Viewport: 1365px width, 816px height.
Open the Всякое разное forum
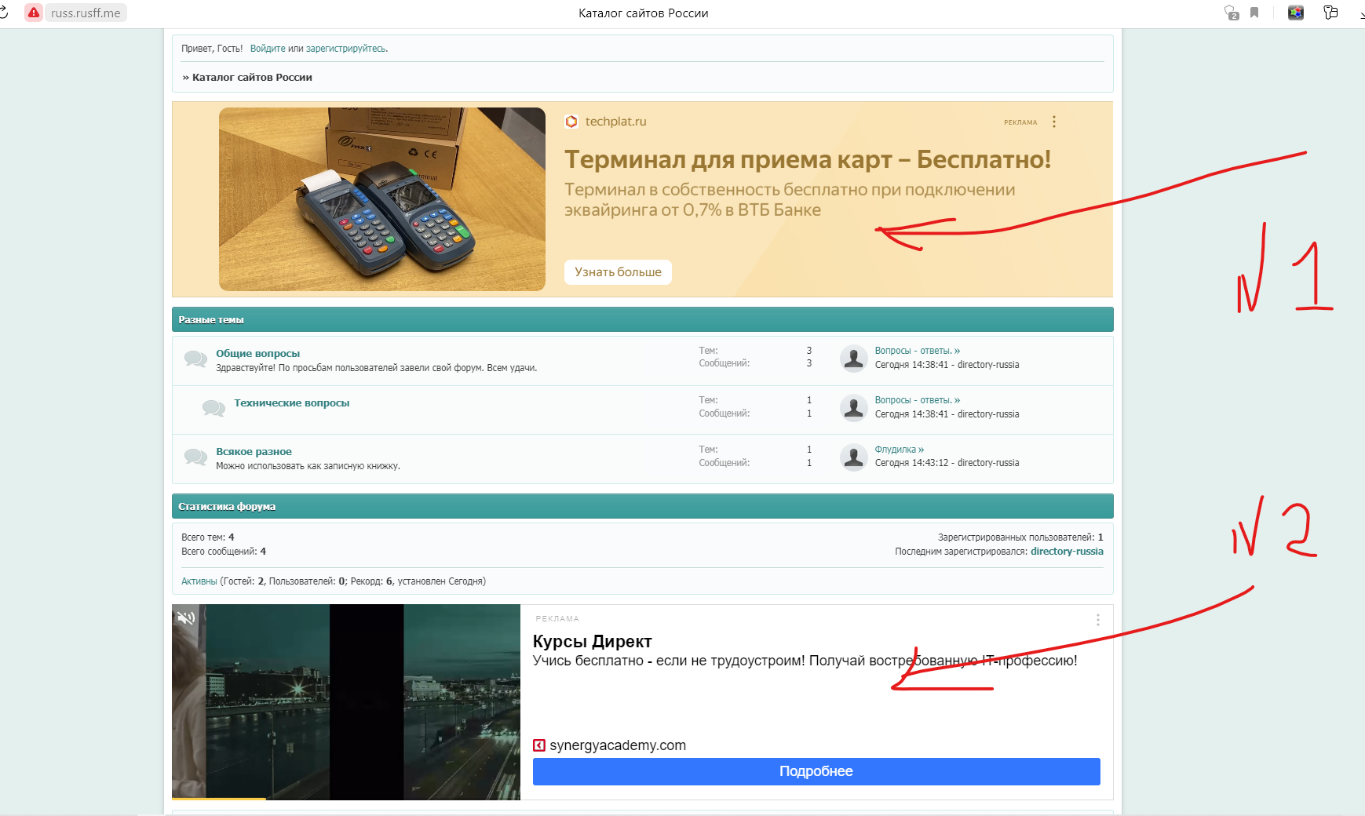[254, 452]
